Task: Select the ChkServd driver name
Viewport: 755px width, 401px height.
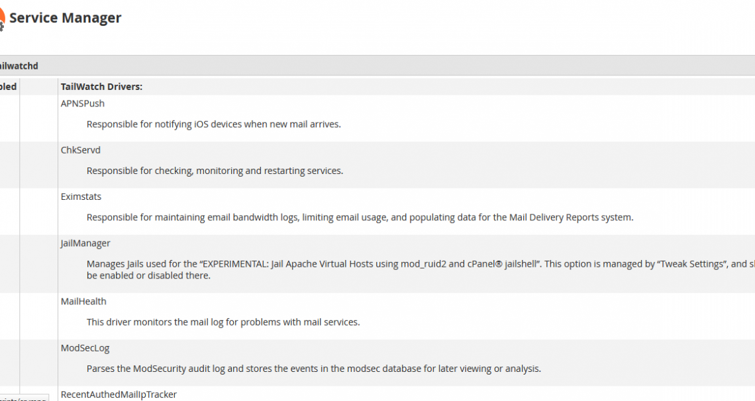Action: coord(80,150)
